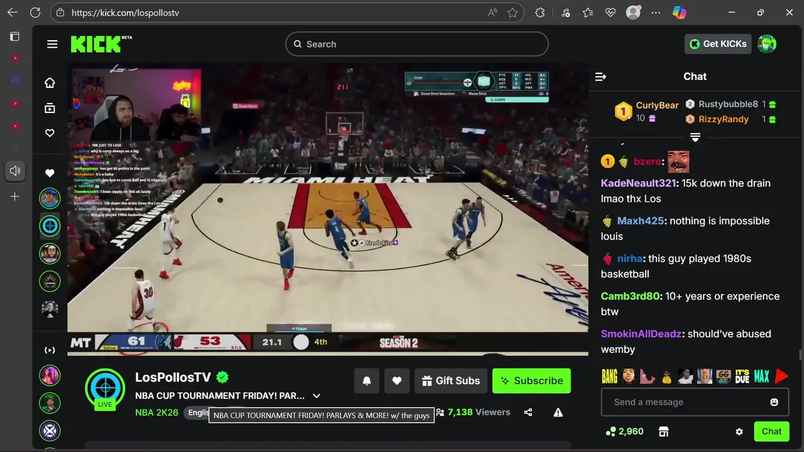Click username nirha in chat
The image size is (804, 452).
[x=629, y=259]
